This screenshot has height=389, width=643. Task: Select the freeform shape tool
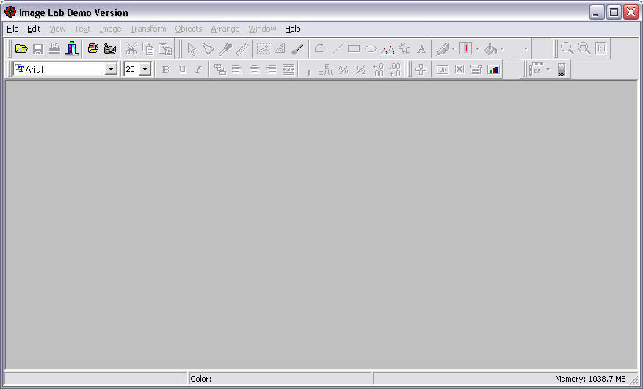pos(319,48)
